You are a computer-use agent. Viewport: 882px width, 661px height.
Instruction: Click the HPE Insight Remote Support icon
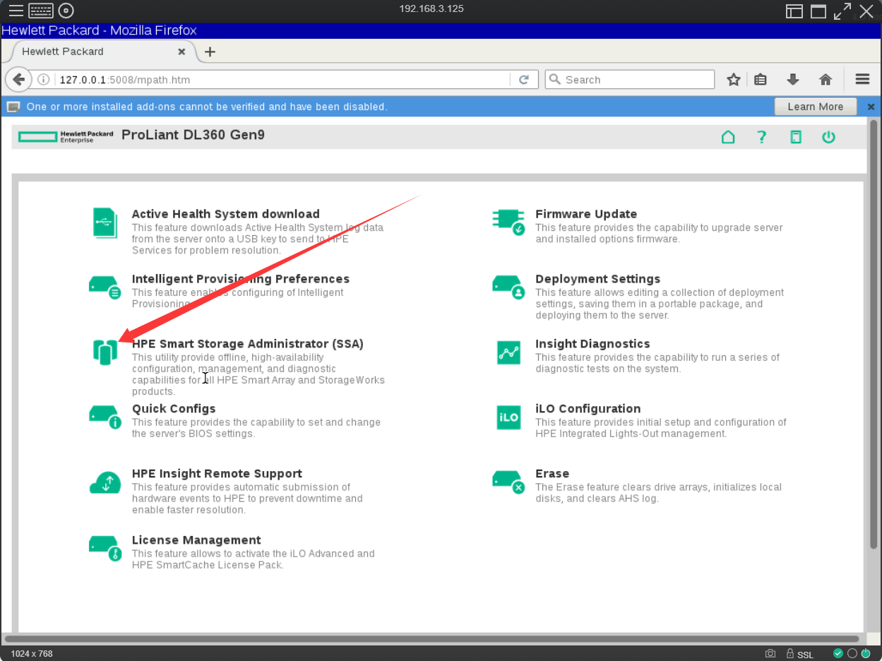105,482
